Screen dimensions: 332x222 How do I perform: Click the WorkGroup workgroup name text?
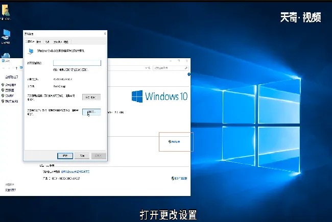[x=59, y=86]
